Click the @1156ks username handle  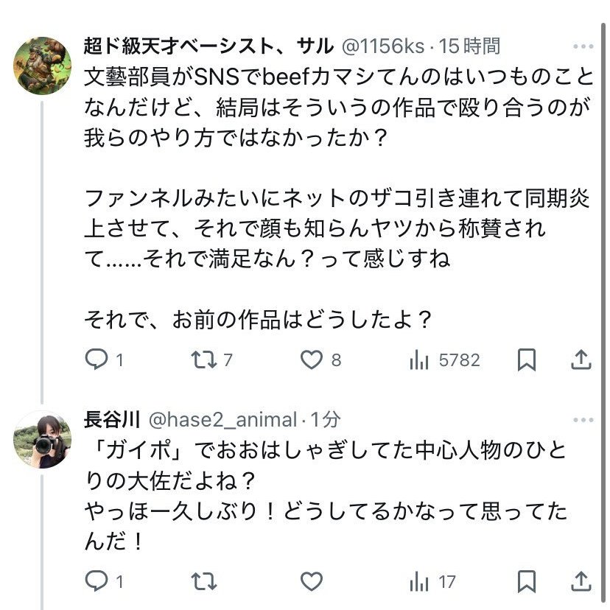pyautogui.click(x=384, y=46)
